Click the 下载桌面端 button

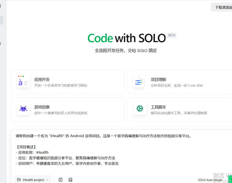coord(221,7)
